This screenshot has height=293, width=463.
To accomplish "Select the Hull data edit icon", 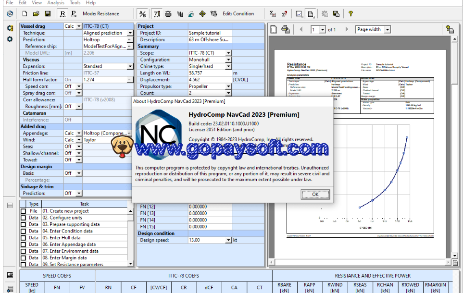I will point(168,13).
